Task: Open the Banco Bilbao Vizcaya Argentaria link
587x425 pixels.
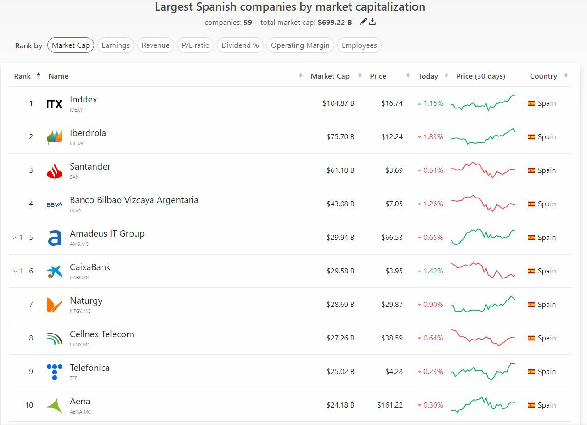Action: coord(134,200)
